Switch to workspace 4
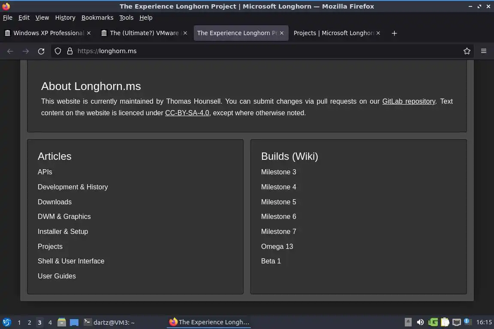This screenshot has height=329, width=494. point(50,323)
